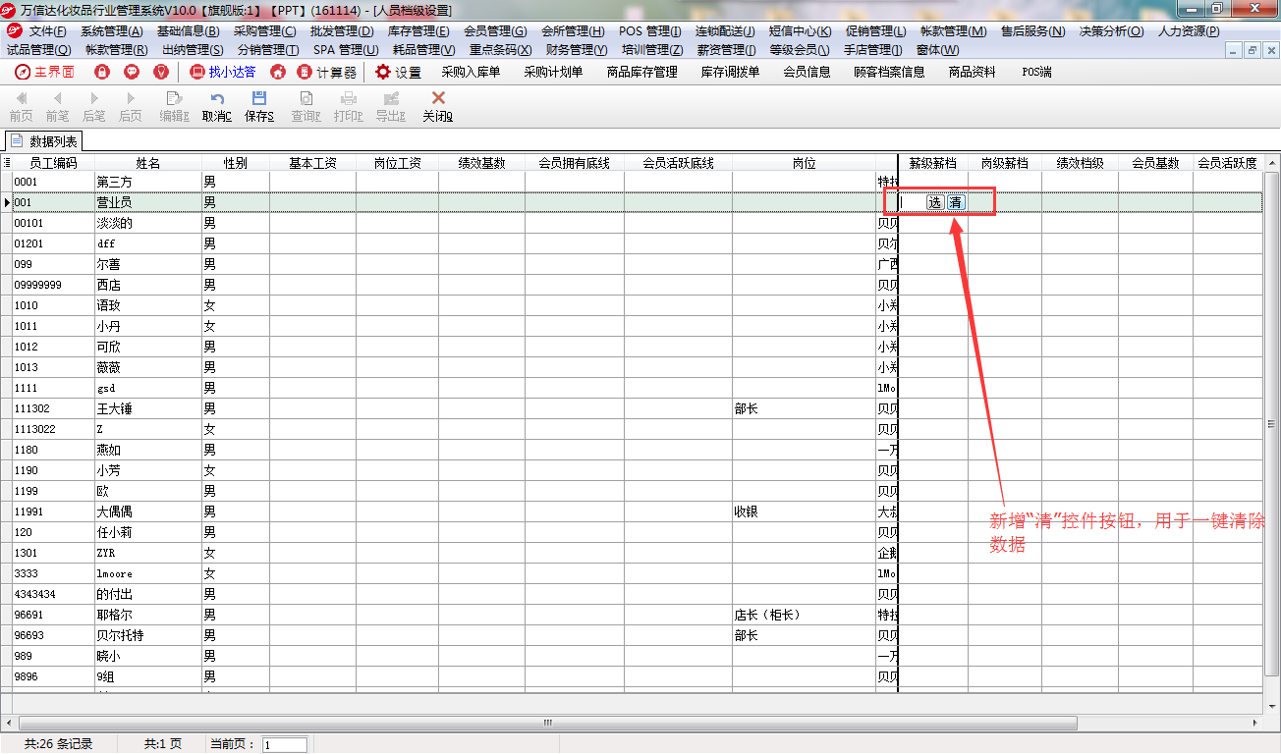Open 窗体(W) menu
Image resolution: width=1281 pixels, height=754 pixels.
[x=938, y=49]
